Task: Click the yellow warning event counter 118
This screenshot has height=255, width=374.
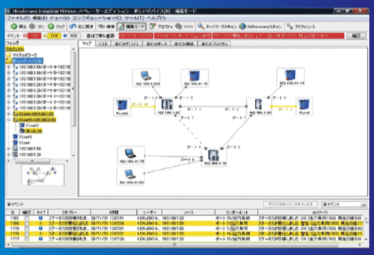Action: coord(54,36)
